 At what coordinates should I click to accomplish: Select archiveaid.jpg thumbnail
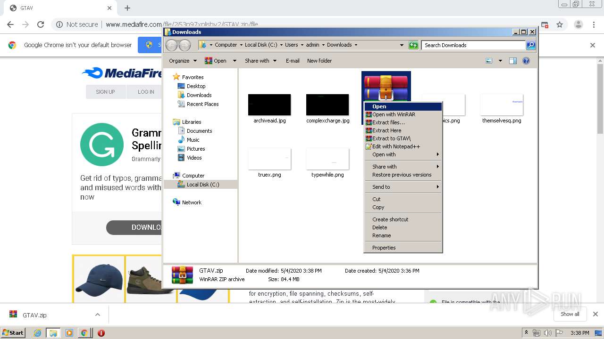pyautogui.click(x=269, y=105)
